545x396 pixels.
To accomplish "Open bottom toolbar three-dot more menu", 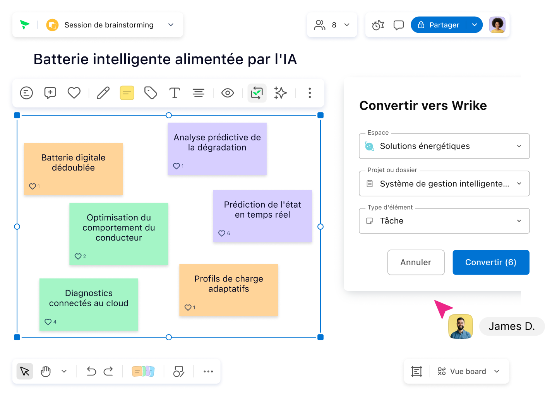I will (x=208, y=371).
